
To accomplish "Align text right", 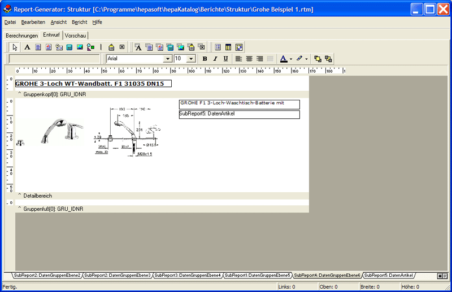I will pos(260,59).
